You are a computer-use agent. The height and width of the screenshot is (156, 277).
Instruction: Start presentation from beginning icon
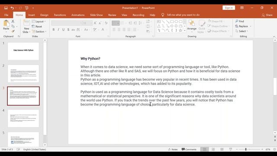(x=27, y=8)
